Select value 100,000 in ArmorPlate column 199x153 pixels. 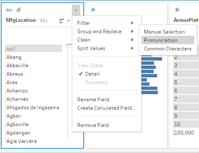point(186,133)
